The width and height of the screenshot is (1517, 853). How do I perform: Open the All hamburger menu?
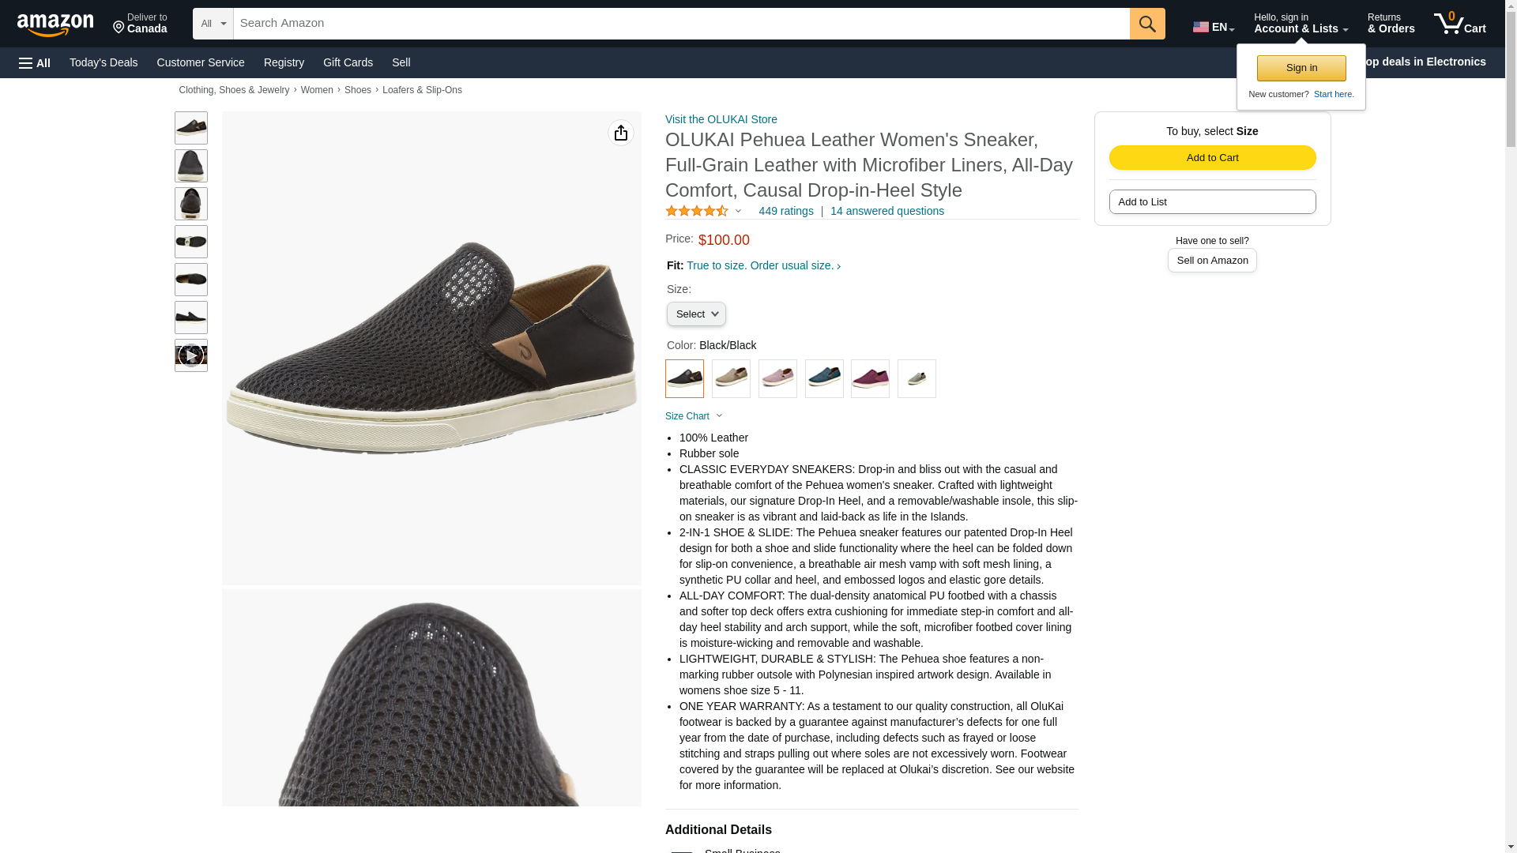point(35,62)
